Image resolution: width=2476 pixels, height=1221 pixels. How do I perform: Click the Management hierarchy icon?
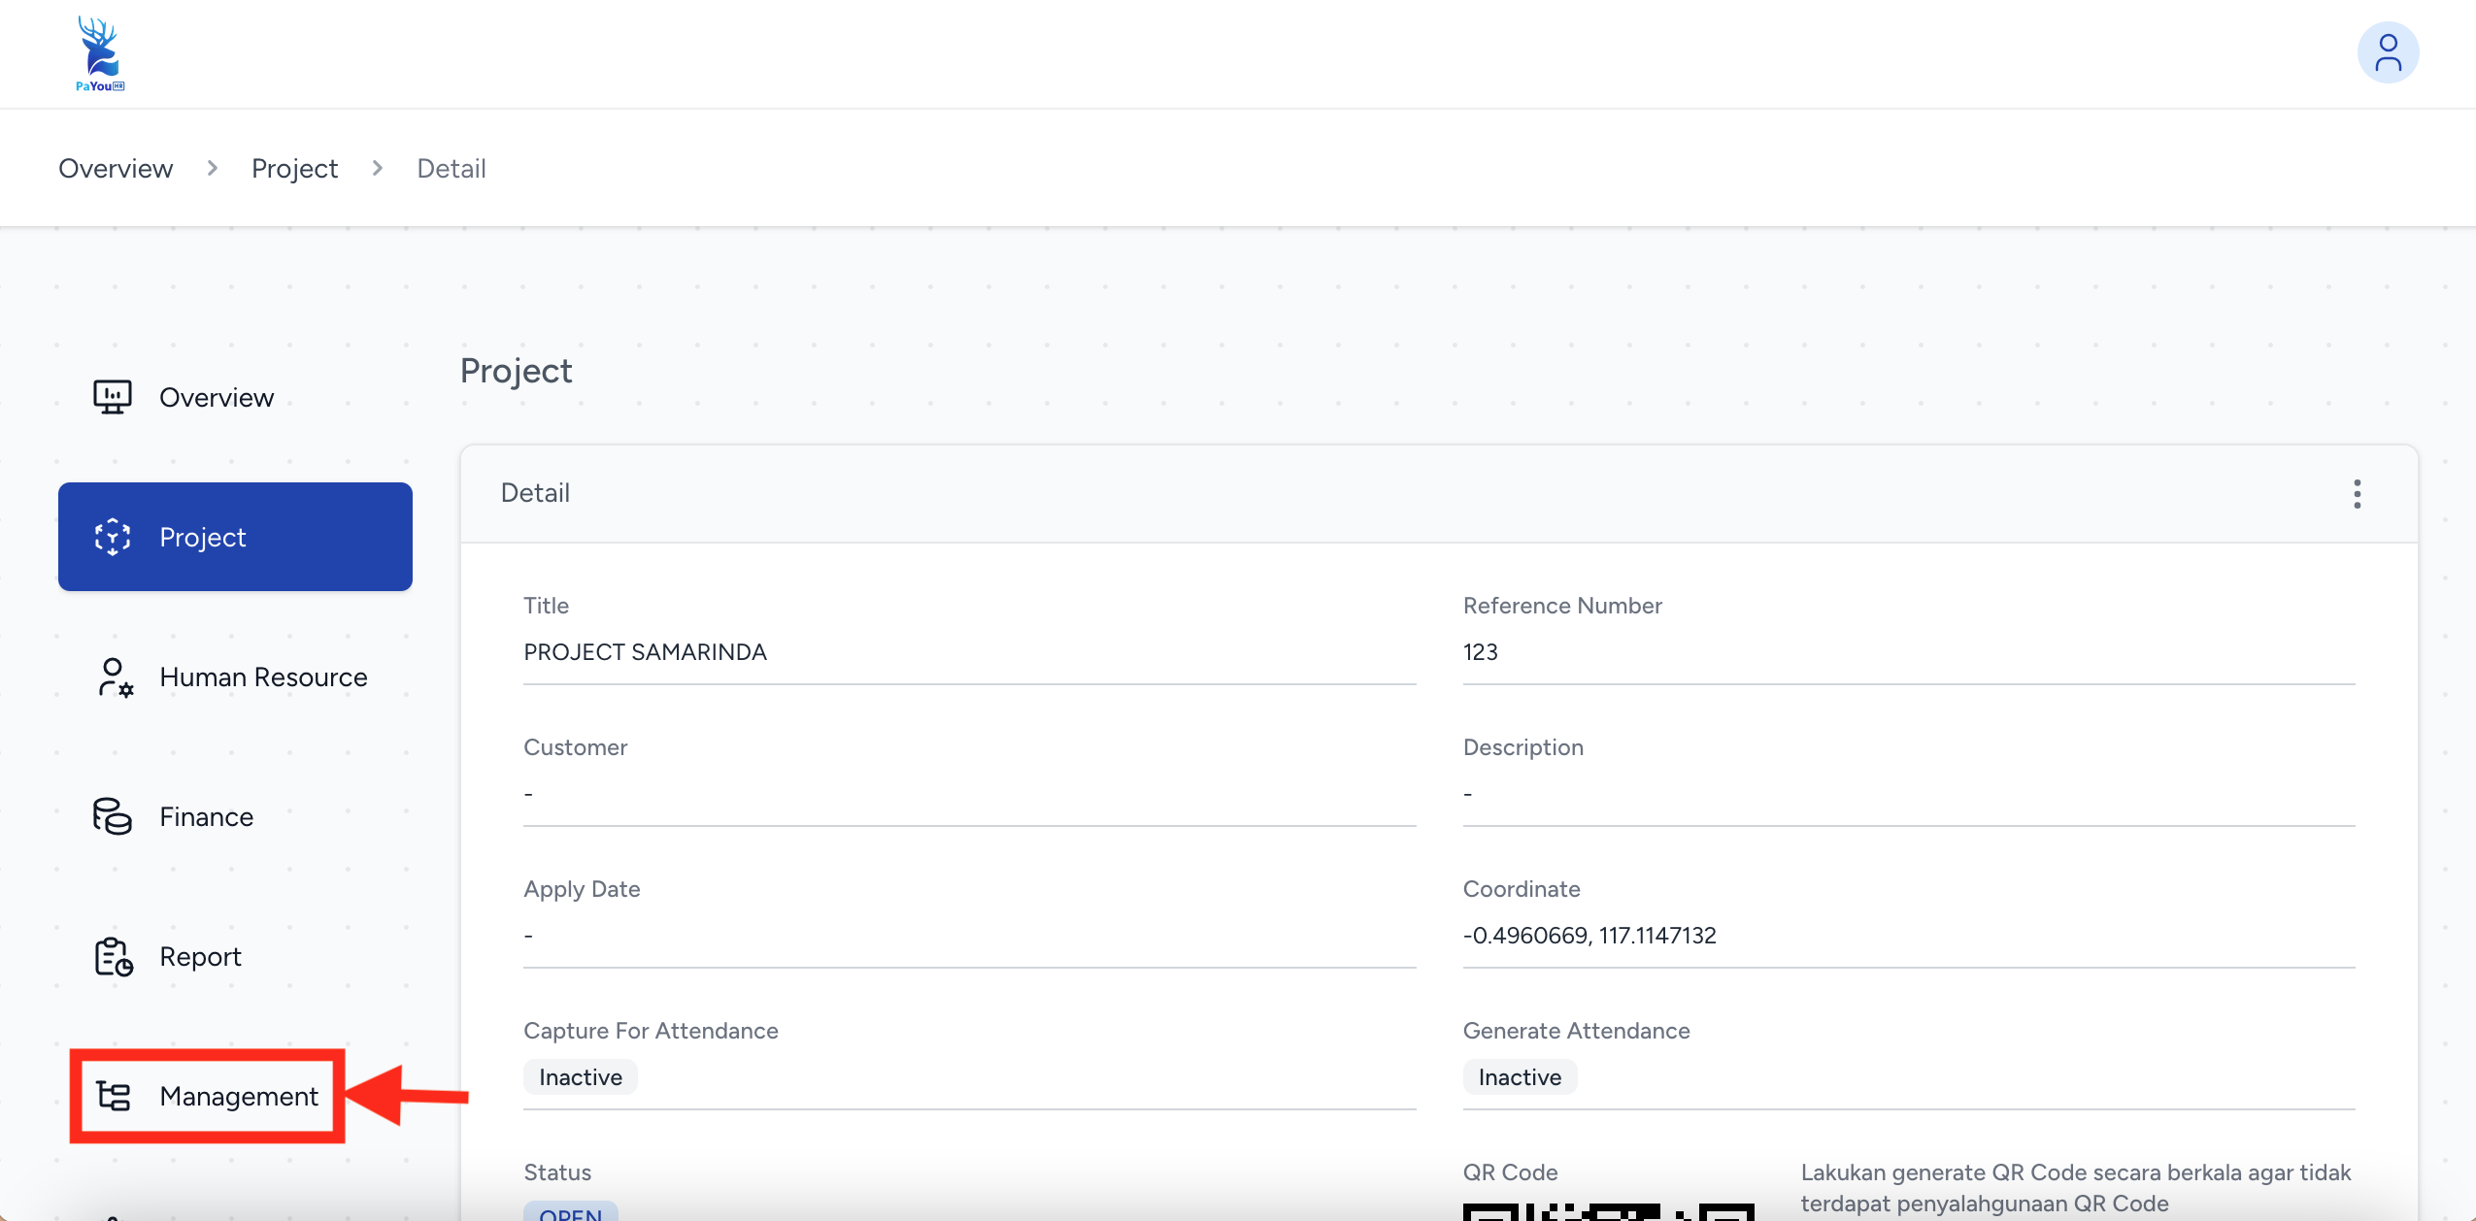pyautogui.click(x=114, y=1097)
